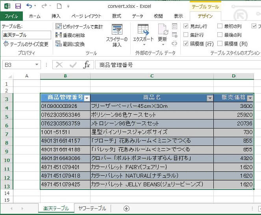
Task: Toggle the 見出し行 header row checkbox
Action: point(186,26)
